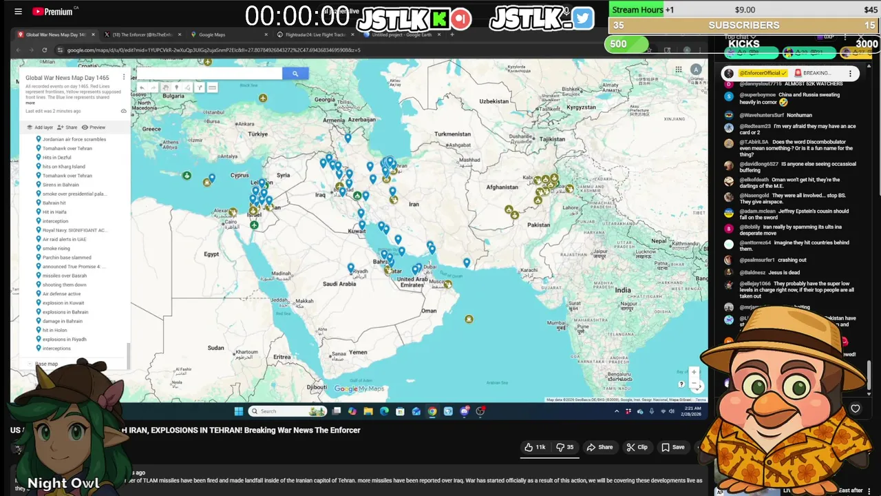Zoom in on the map
Image resolution: width=881 pixels, height=496 pixels.
point(694,372)
